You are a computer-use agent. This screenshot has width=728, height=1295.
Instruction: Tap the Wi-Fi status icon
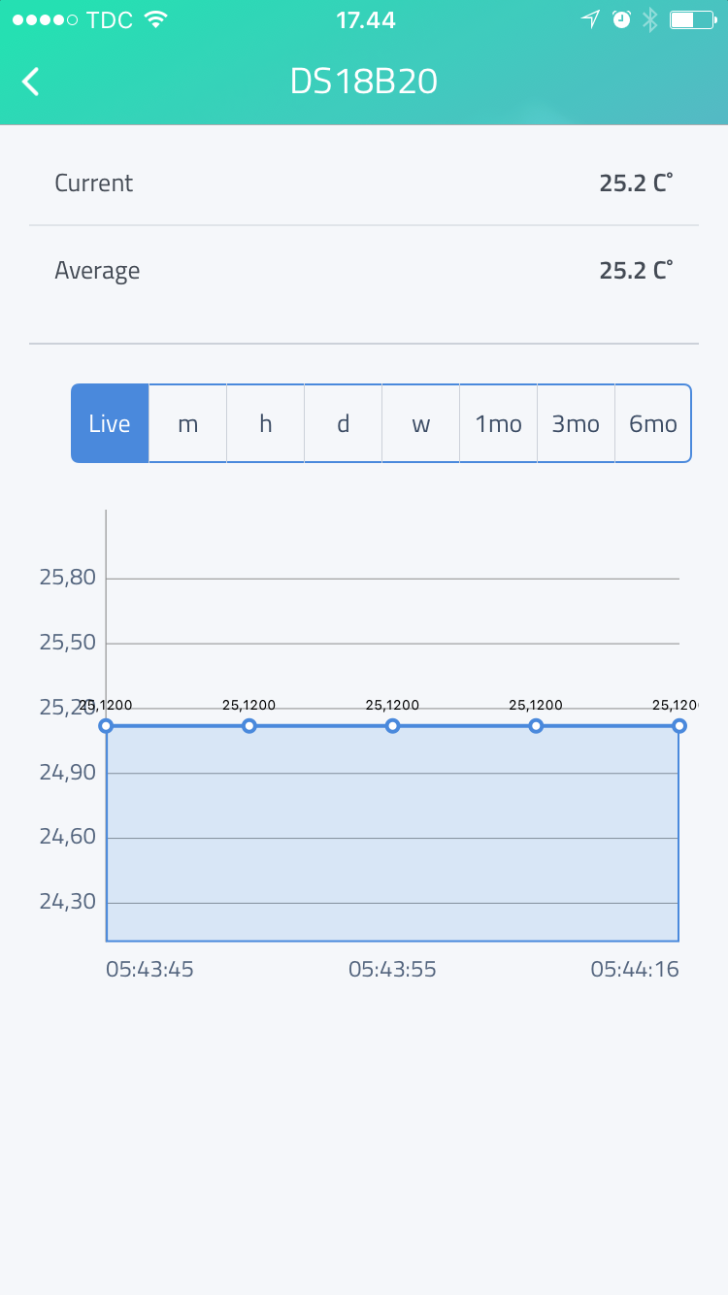point(154,19)
